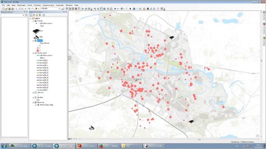Undo the last action
Screen dimensions: 266x149
[x=30, y=9]
